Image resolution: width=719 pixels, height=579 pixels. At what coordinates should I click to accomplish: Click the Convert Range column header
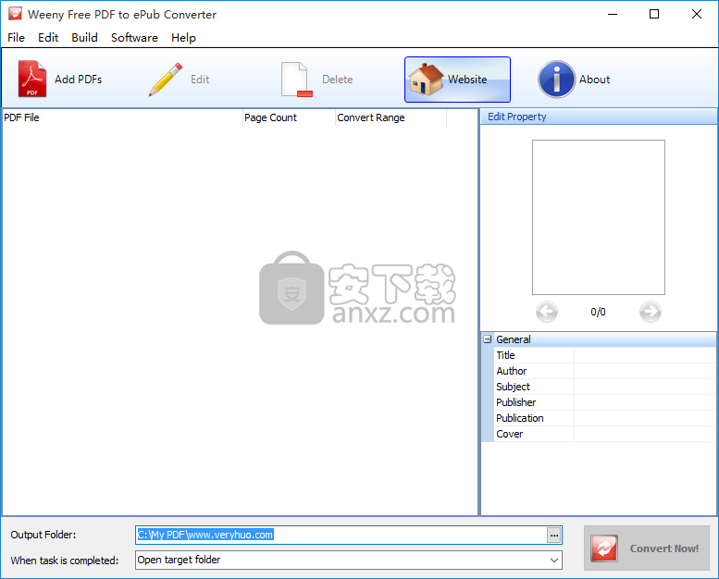click(x=390, y=117)
